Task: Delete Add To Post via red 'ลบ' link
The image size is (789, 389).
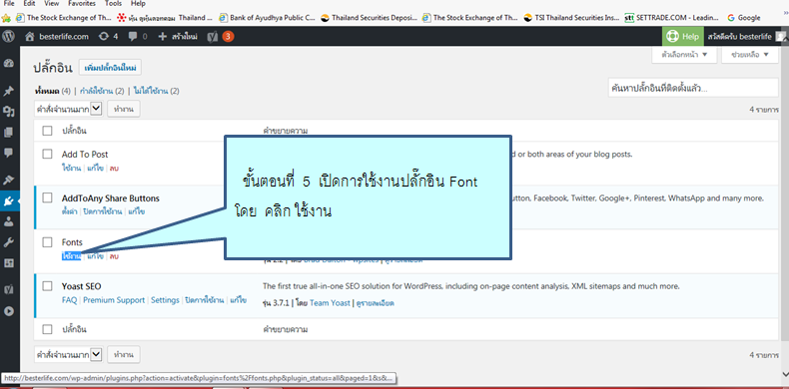Action: 114,168
